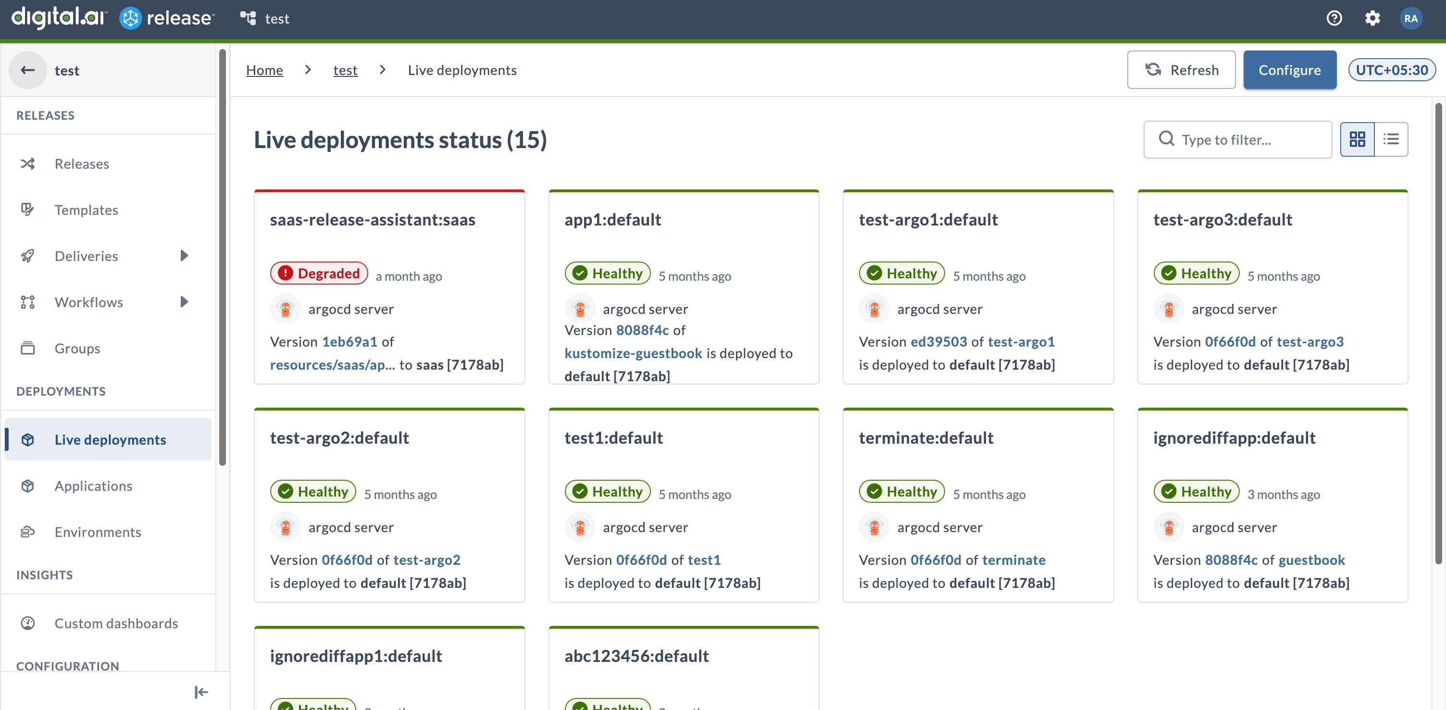
Task: Open Groups in the sidebar
Action: (x=107, y=348)
